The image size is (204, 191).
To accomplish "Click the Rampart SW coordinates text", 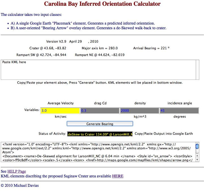I will tap(41, 55).
